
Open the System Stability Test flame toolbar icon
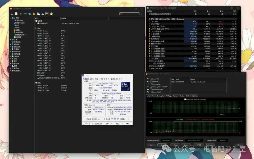34,14
